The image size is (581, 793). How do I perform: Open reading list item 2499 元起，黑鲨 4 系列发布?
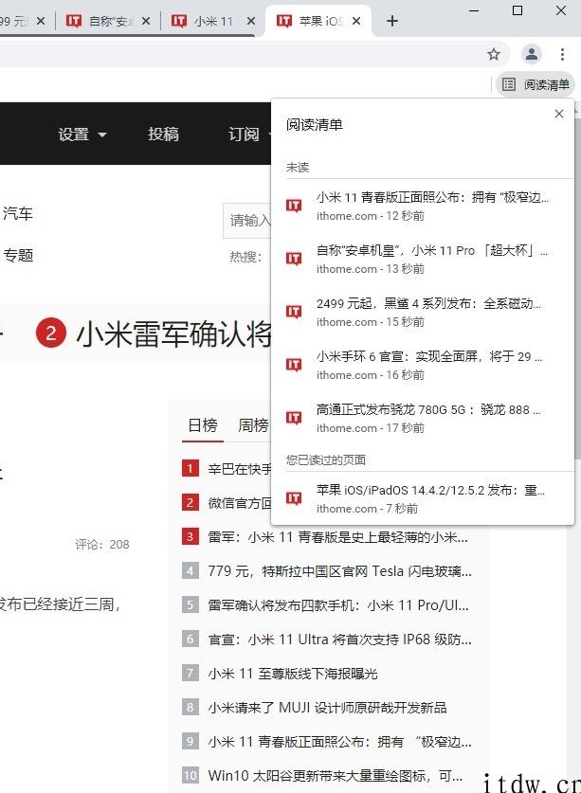pos(423,312)
